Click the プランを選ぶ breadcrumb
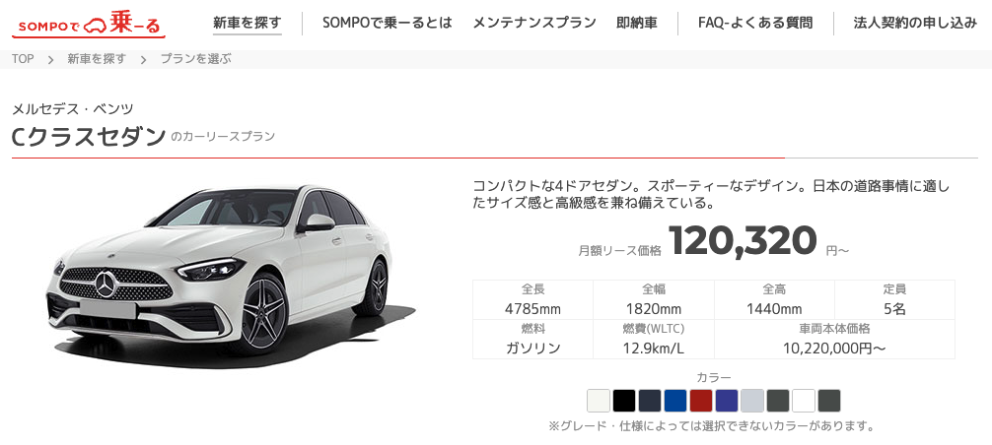 point(195,59)
